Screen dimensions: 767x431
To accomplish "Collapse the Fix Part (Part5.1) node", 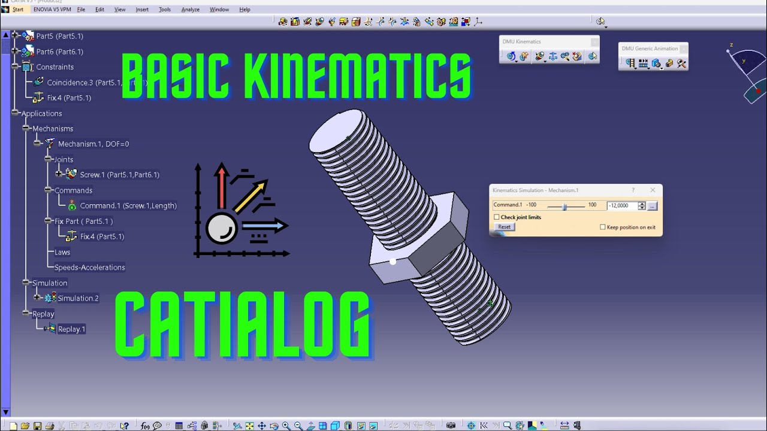I will click(49, 221).
